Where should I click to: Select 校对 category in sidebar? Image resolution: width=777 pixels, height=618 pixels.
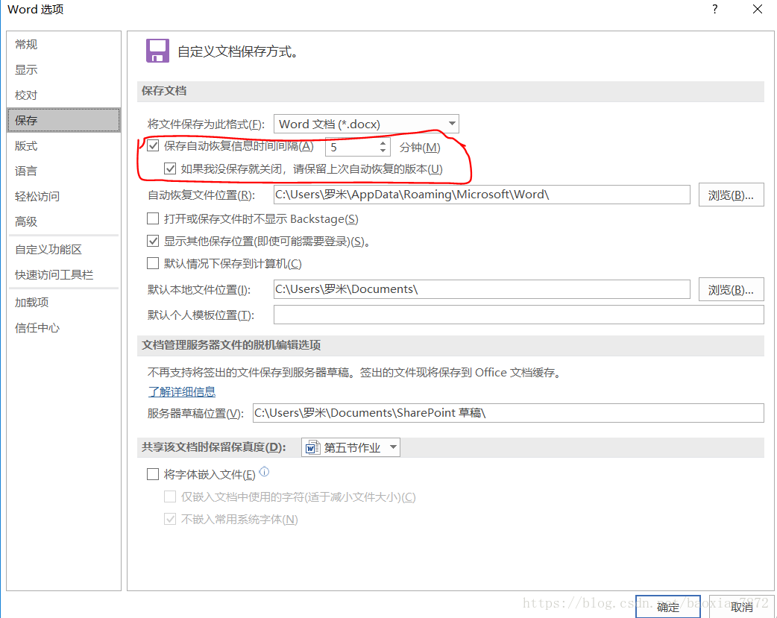(x=63, y=95)
